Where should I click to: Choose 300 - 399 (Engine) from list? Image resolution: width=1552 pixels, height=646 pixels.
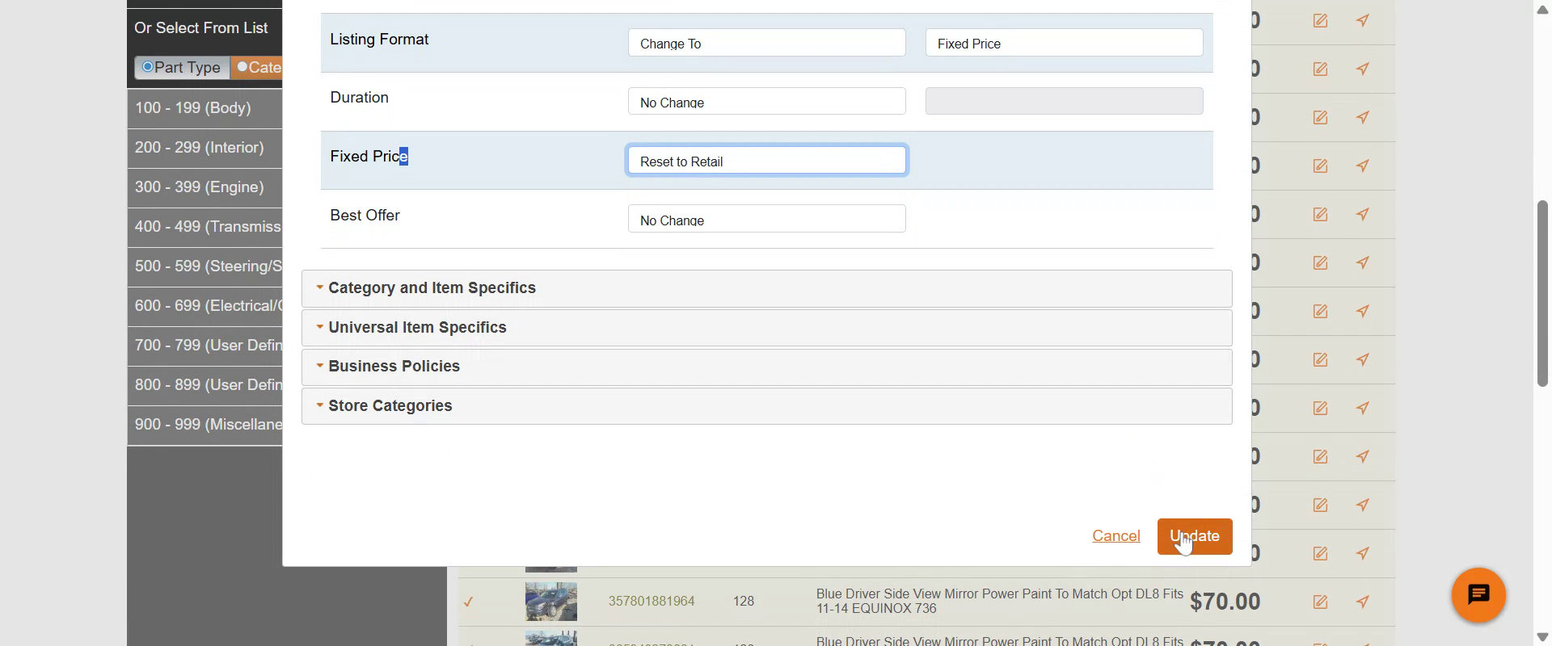tap(205, 187)
